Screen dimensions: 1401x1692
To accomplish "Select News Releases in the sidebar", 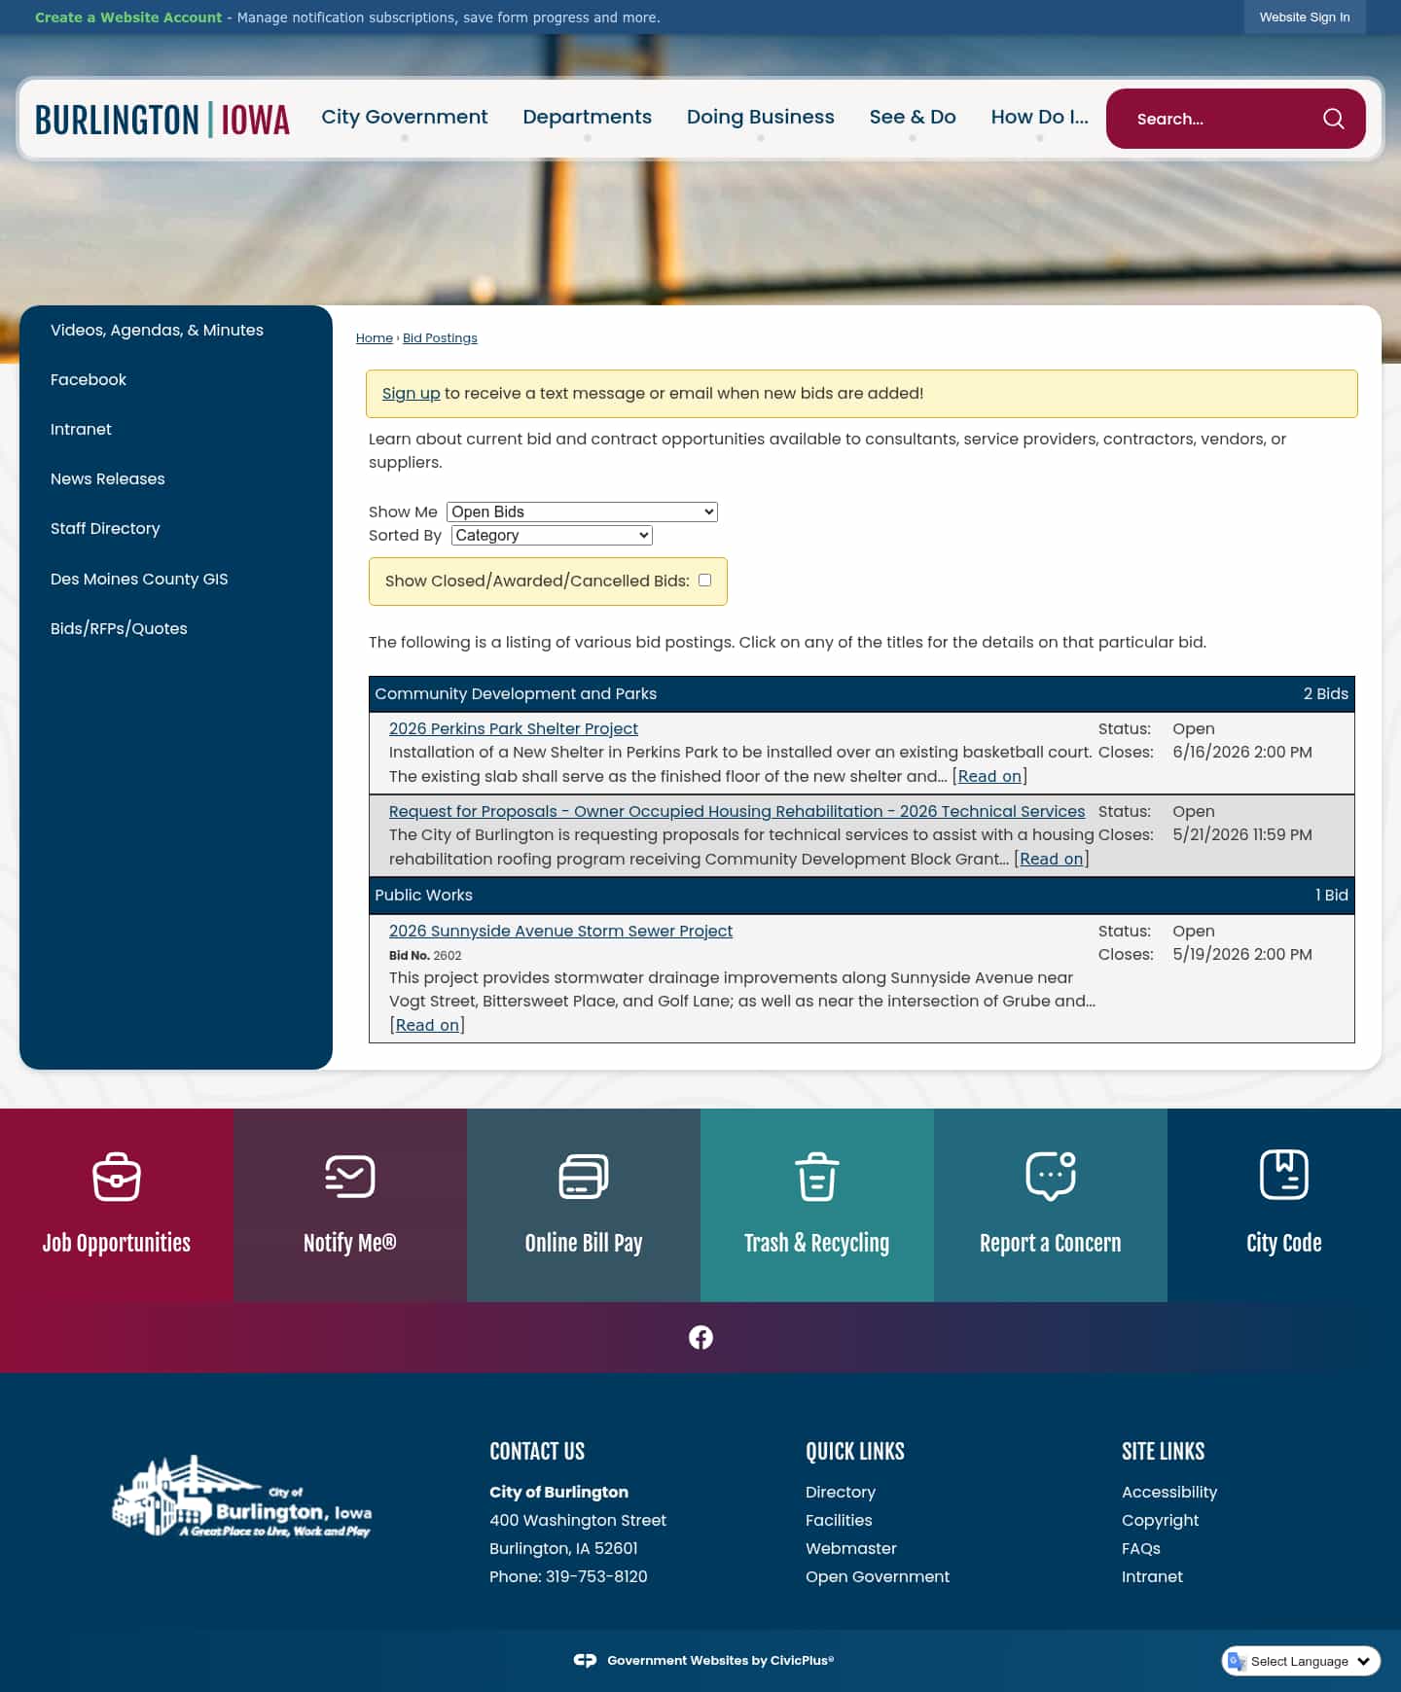I will click(108, 479).
